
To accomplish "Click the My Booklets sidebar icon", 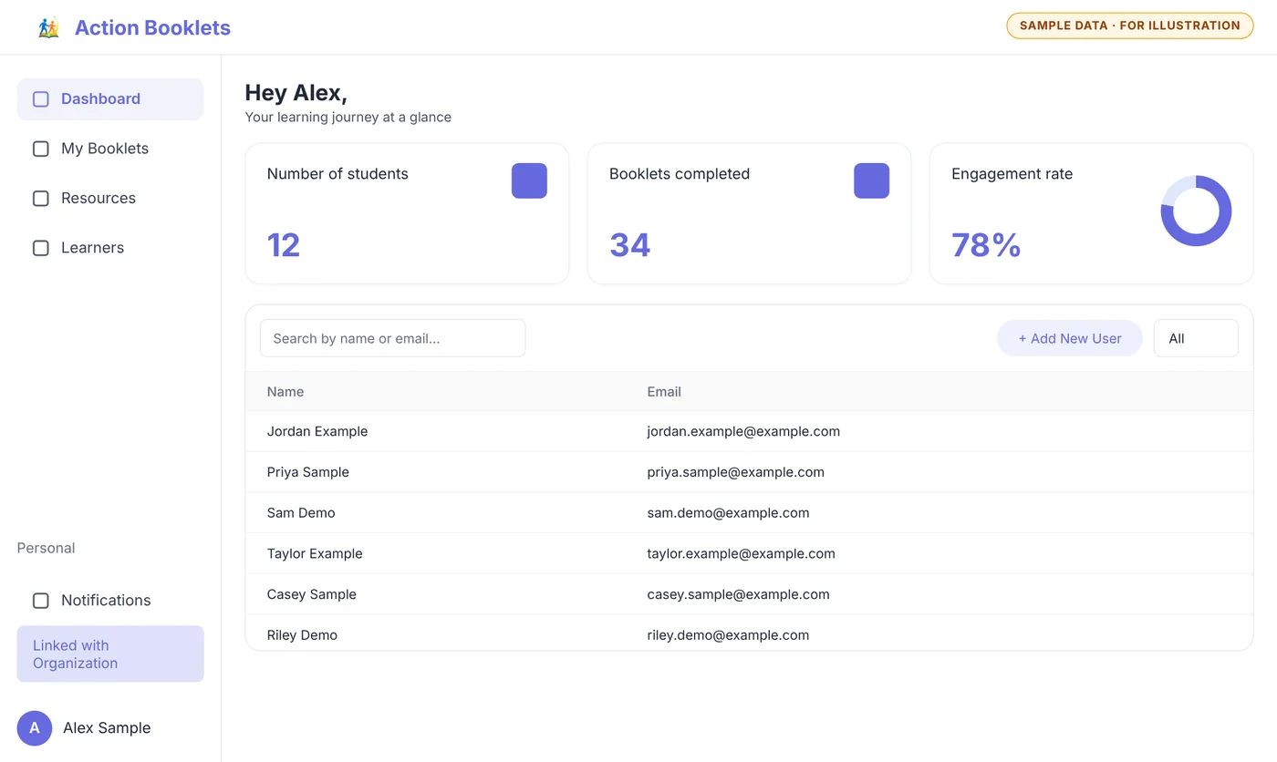I will pyautogui.click(x=41, y=149).
